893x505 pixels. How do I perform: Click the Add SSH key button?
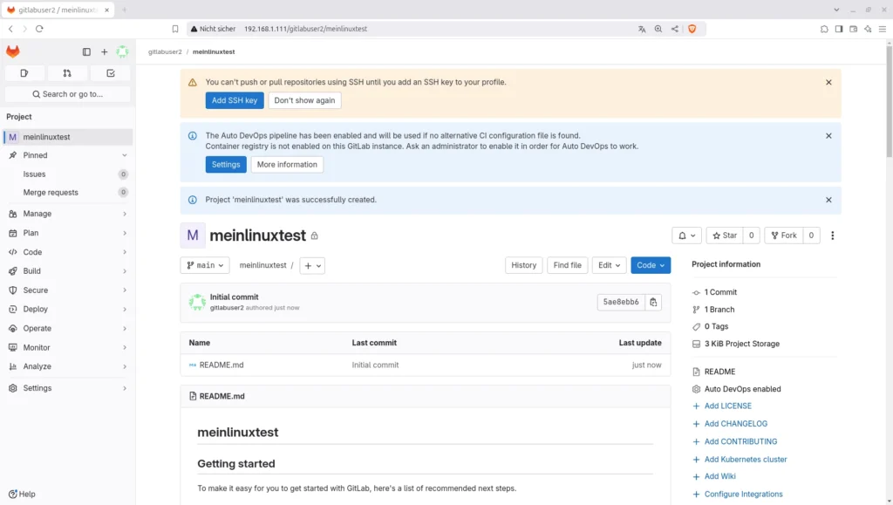click(x=235, y=100)
